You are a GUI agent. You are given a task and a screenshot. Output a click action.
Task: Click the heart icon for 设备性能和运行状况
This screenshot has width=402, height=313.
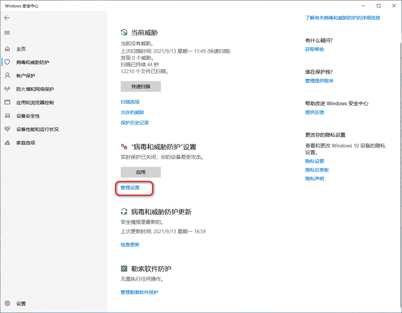pyautogui.click(x=7, y=129)
